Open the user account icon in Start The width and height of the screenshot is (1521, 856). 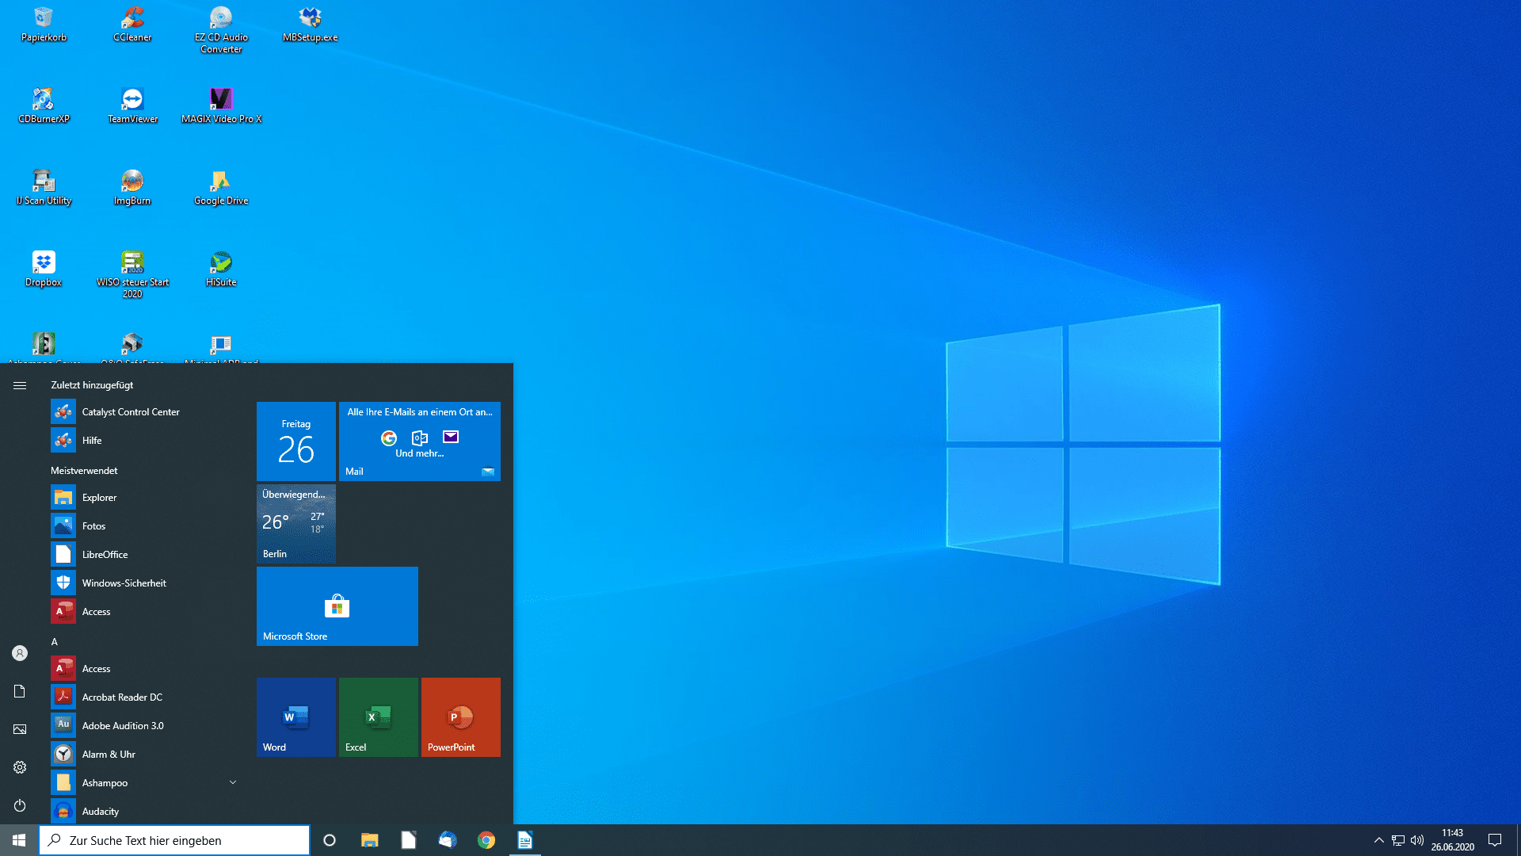pos(20,653)
